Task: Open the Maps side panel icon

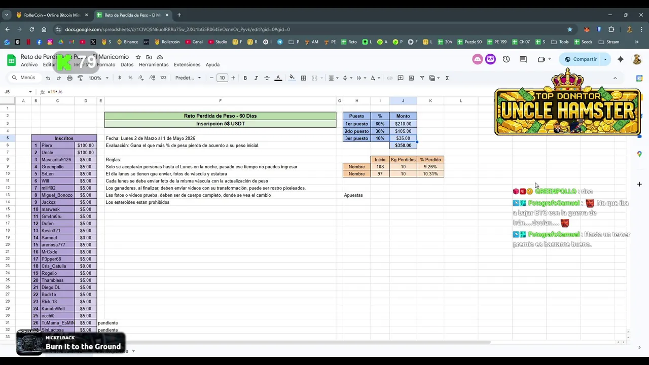Action: [639, 154]
